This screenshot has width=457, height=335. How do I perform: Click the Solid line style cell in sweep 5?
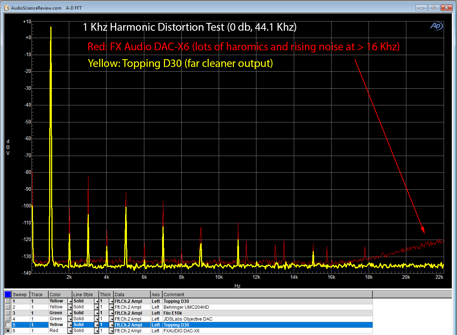pyautogui.click(x=83, y=325)
